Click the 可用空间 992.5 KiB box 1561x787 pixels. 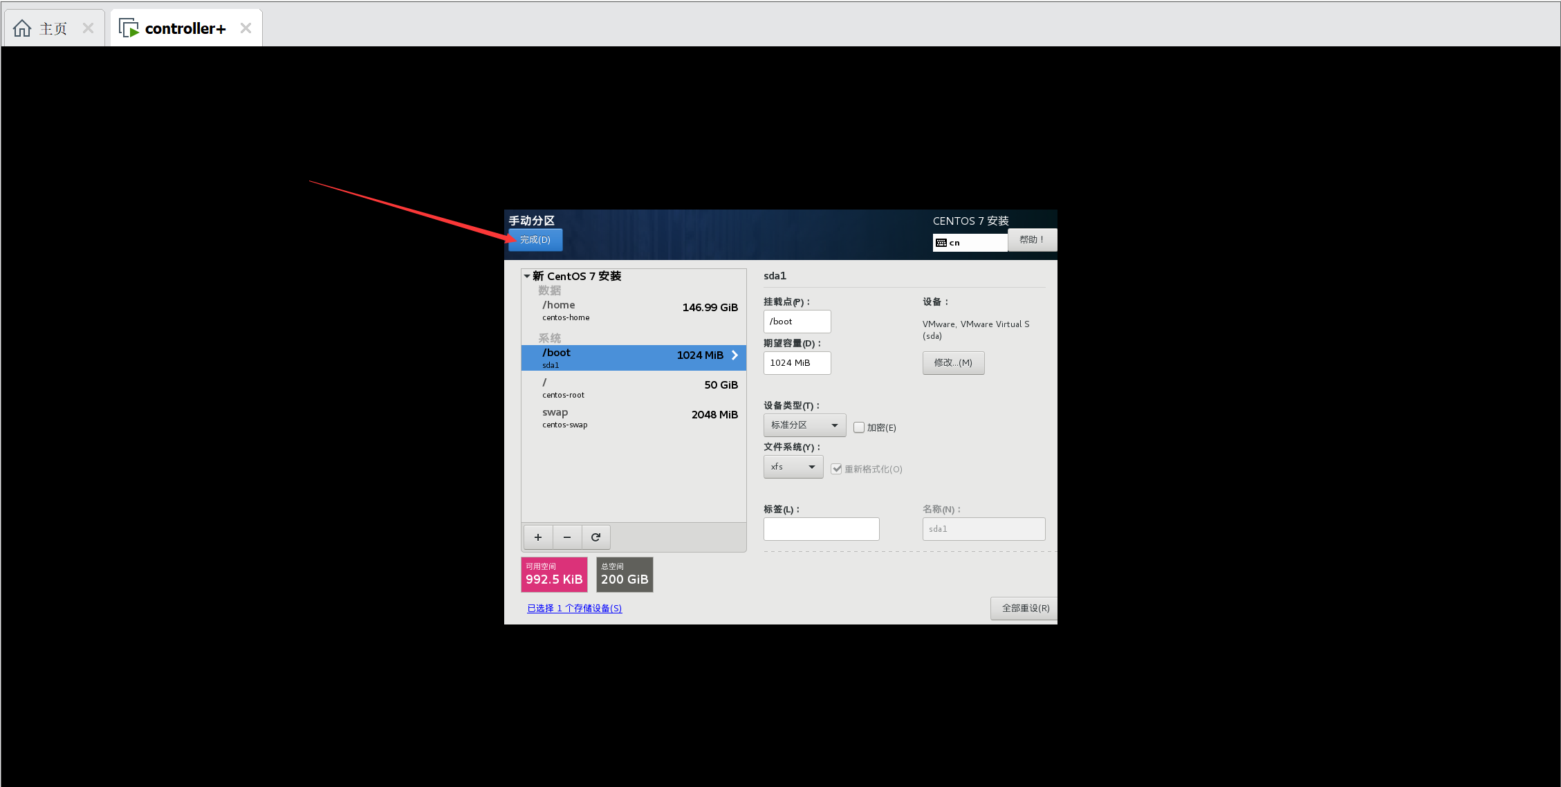554,575
